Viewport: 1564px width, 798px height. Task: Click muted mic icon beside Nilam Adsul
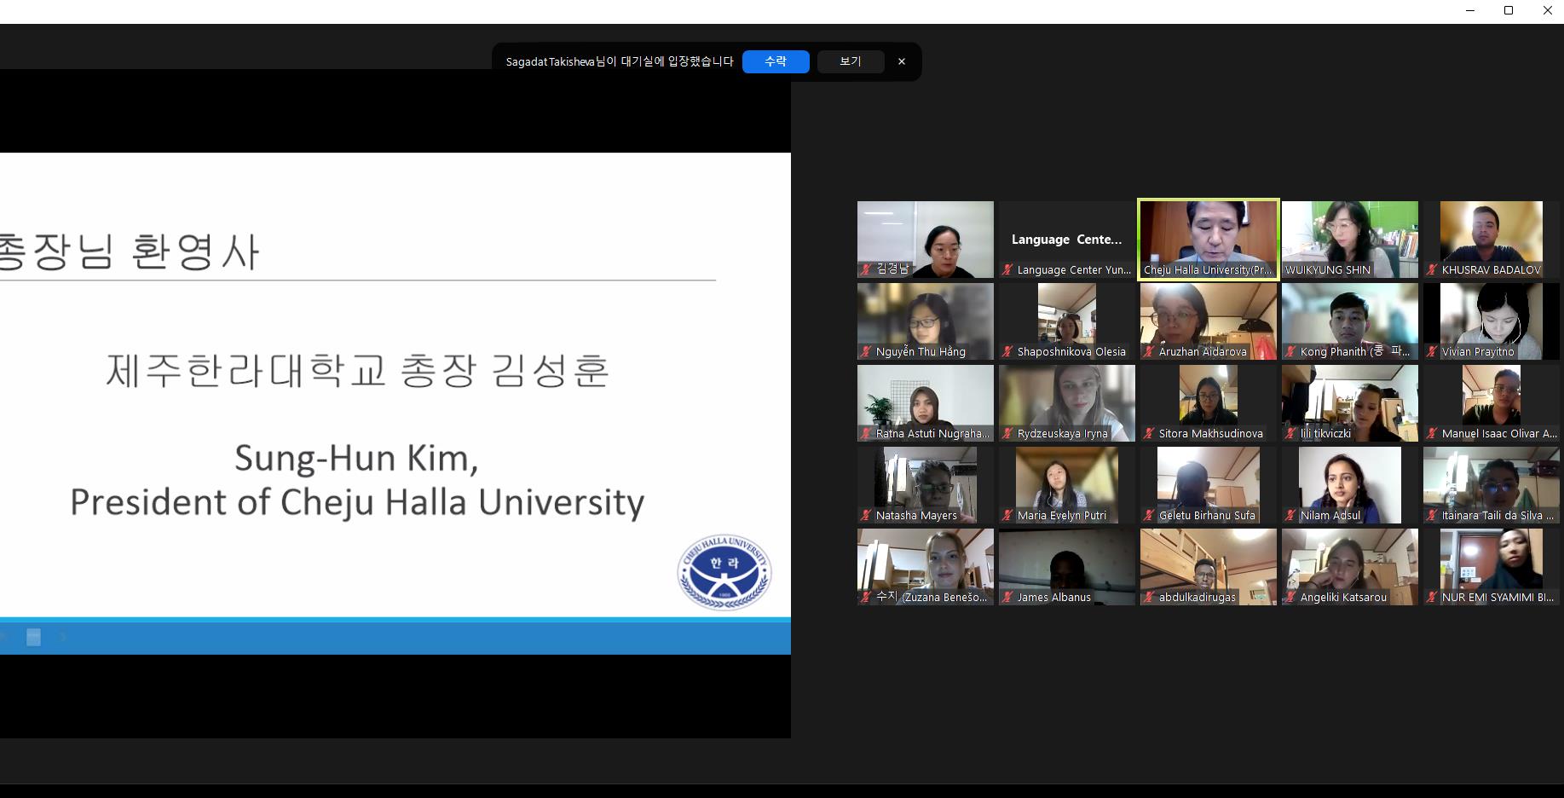(1290, 515)
